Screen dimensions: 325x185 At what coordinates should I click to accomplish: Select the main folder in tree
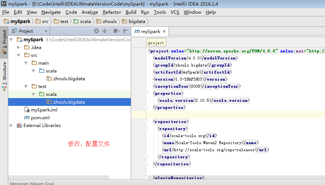click(69, 63)
